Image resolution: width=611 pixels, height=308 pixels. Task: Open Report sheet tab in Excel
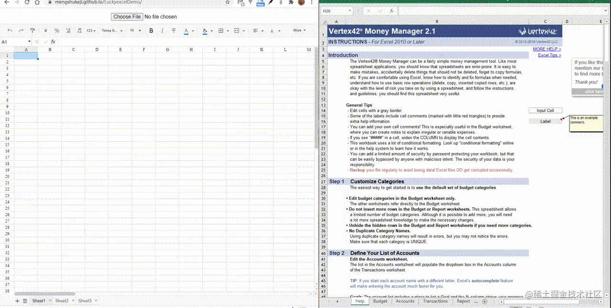(x=464, y=301)
